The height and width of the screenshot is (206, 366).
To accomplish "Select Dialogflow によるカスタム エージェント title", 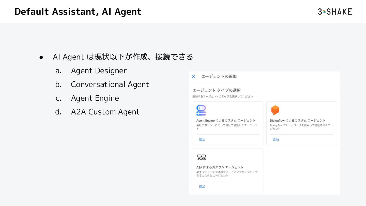I will [x=298, y=120].
